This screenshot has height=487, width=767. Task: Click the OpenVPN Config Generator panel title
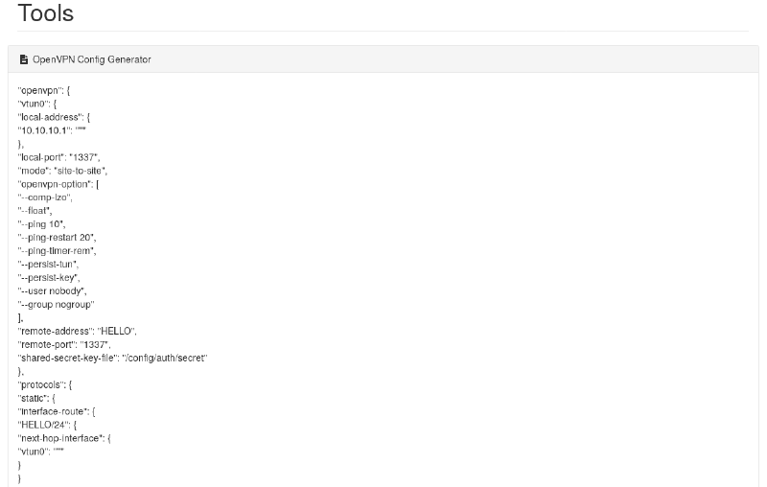[92, 59]
